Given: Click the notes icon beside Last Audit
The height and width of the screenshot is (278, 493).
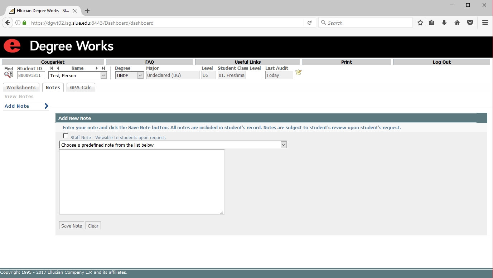Looking at the screenshot, I should [x=298, y=73].
